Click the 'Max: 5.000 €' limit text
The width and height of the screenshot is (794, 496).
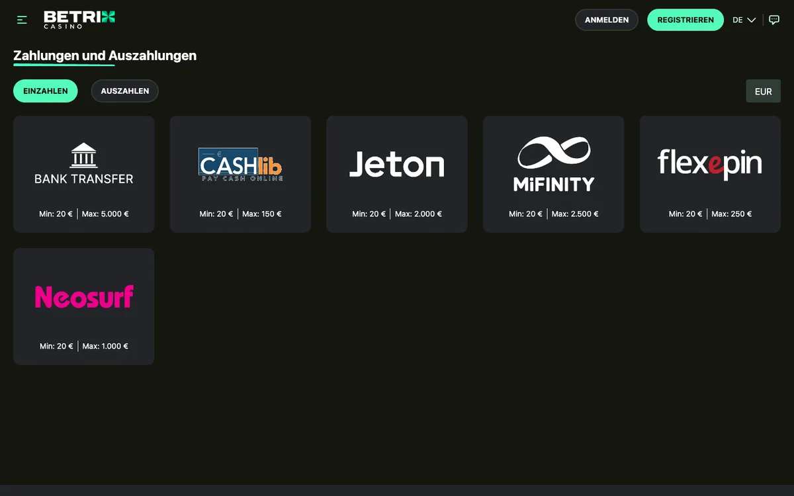click(105, 214)
